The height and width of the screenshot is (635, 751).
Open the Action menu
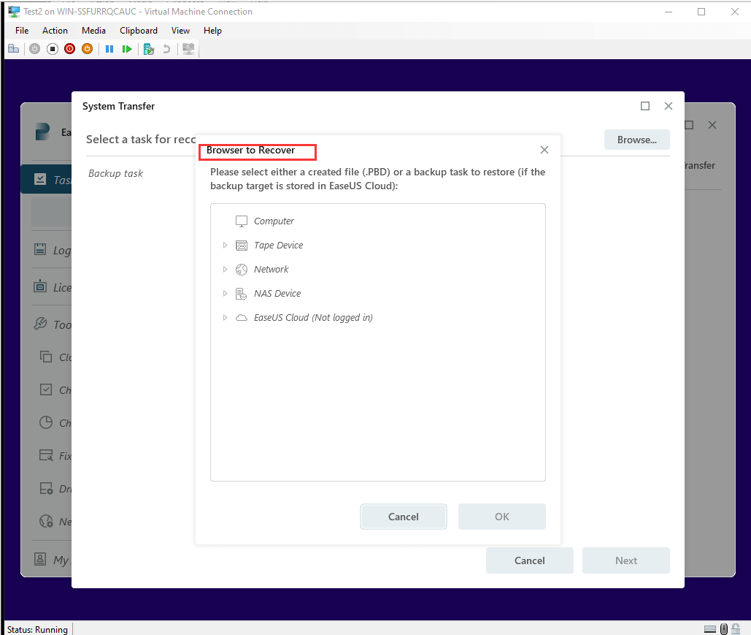point(55,31)
